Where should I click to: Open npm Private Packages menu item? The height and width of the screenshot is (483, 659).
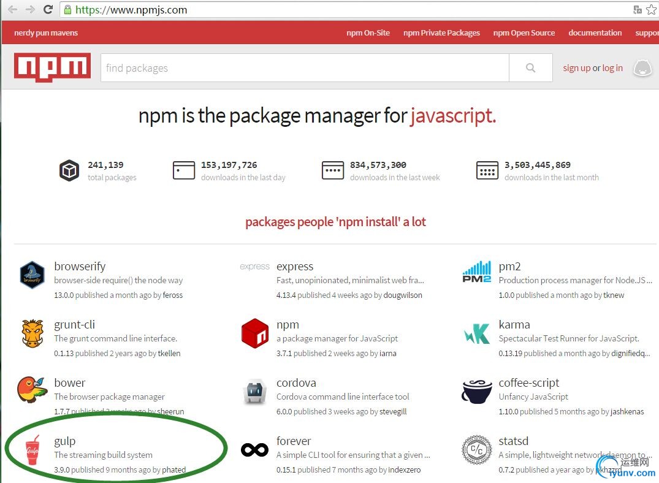coord(442,32)
